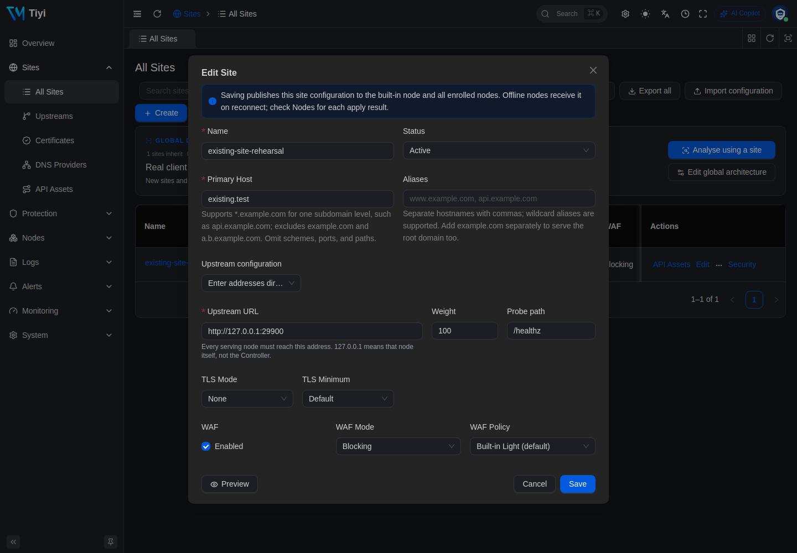Open the user avatar menu
Image resolution: width=797 pixels, height=553 pixels.
pos(780,14)
